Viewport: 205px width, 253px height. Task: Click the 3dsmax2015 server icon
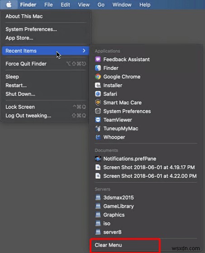tap(98, 198)
